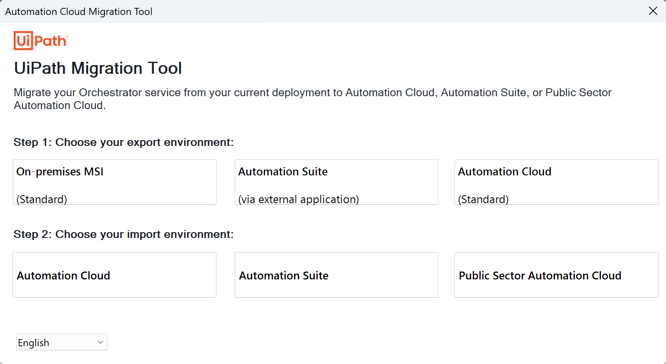The height and width of the screenshot is (364, 666).
Task: Close the Automation Cloud Migration Tool window
Action: point(653,11)
